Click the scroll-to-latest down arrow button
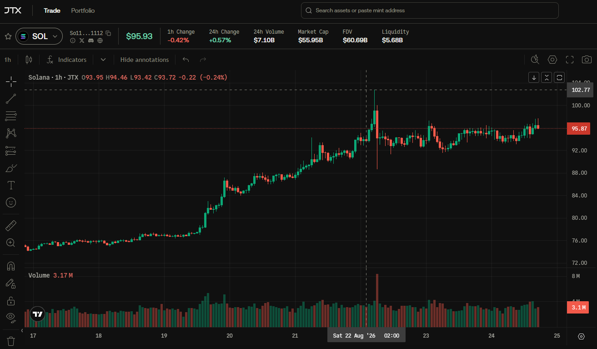Viewport: 597px width, 349px height. tap(534, 77)
